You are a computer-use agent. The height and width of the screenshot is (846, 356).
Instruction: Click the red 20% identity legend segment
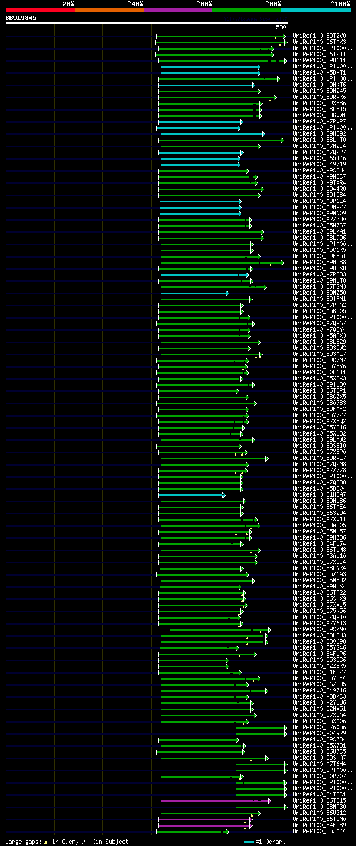tap(40, 9)
